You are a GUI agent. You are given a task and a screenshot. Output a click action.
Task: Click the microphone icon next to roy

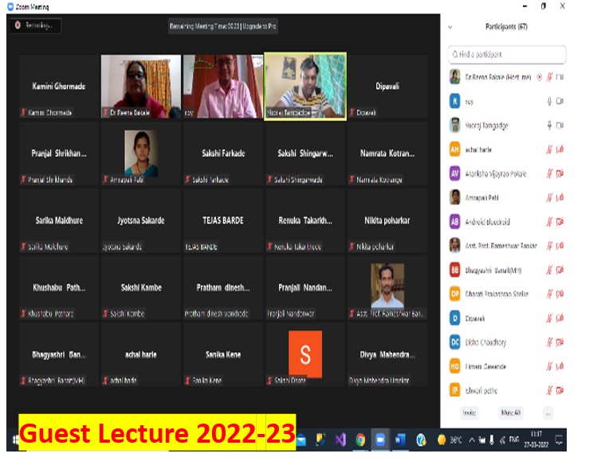(x=549, y=101)
